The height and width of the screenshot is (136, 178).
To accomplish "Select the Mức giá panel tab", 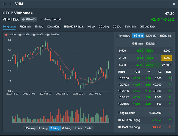I will click(151, 36).
